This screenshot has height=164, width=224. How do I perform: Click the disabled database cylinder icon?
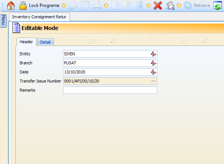139,6
